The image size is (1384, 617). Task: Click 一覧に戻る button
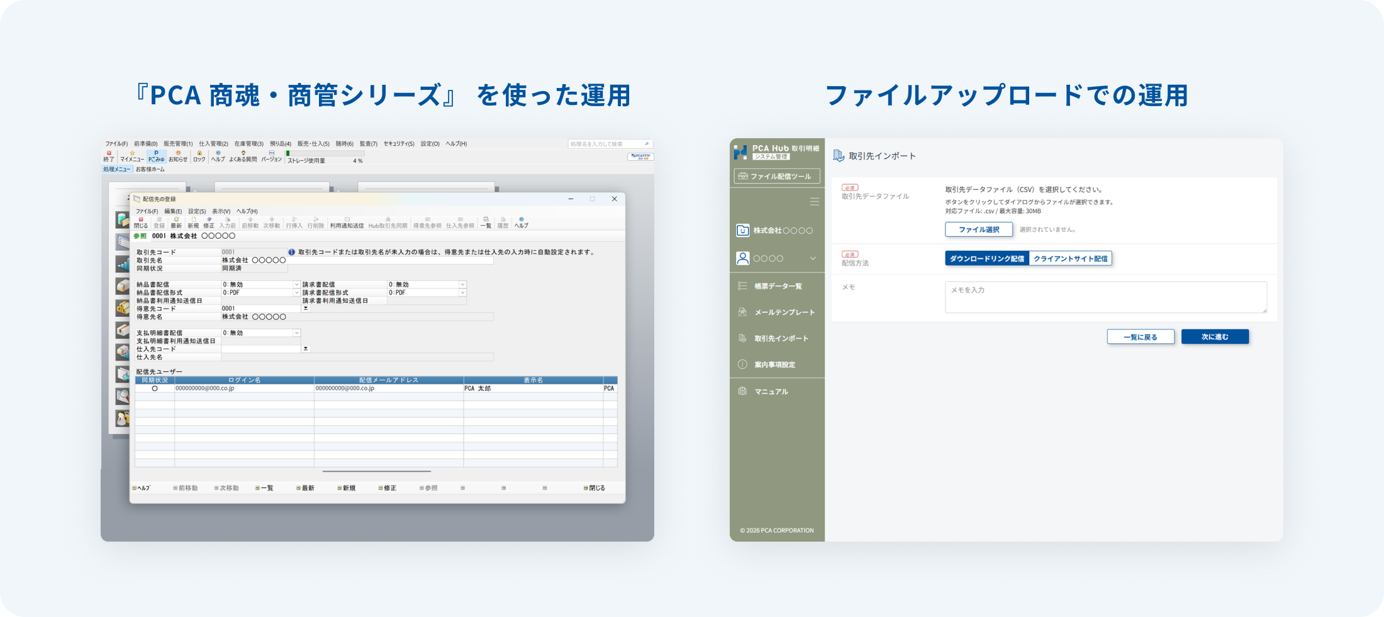click(x=1141, y=337)
